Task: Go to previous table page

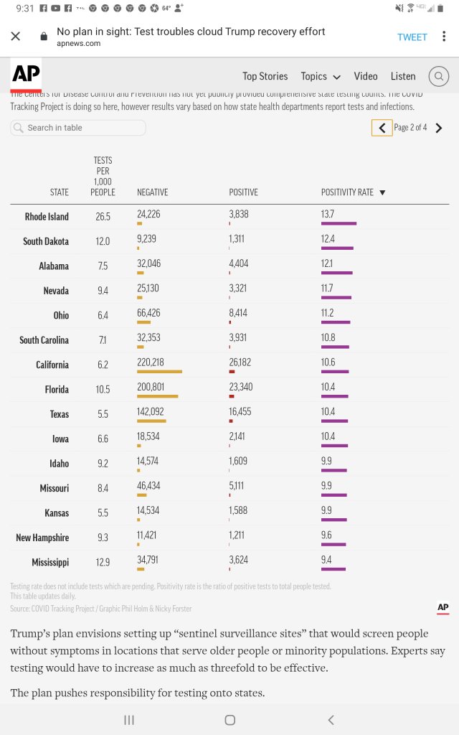Action: [382, 128]
